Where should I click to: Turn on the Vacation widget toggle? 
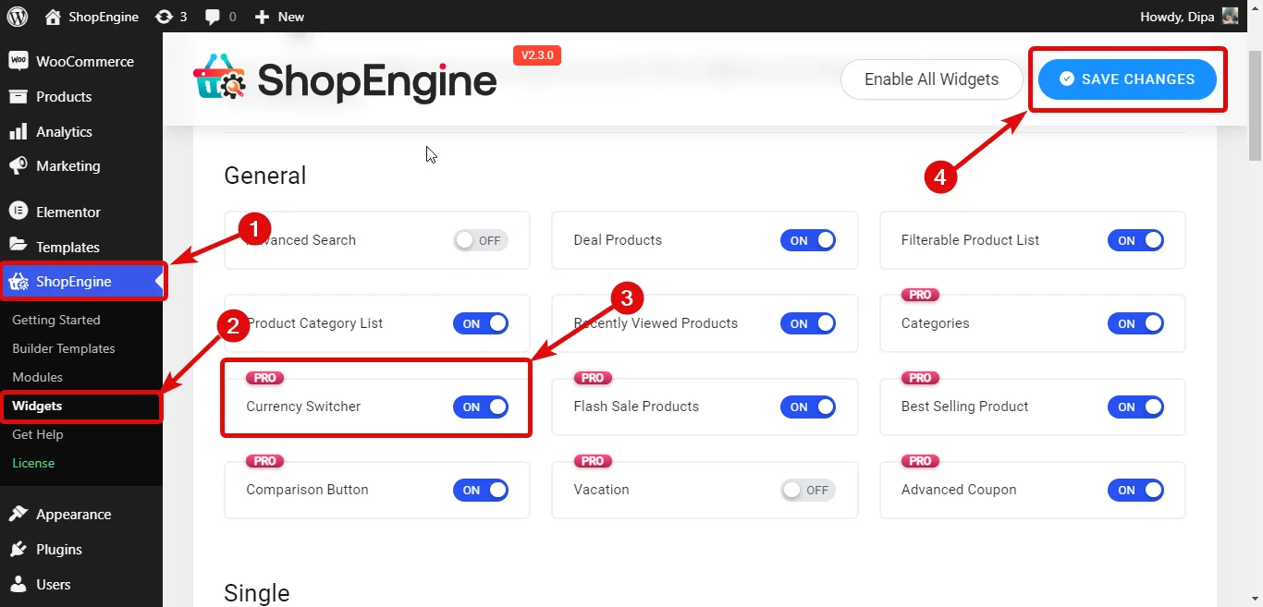coord(807,490)
